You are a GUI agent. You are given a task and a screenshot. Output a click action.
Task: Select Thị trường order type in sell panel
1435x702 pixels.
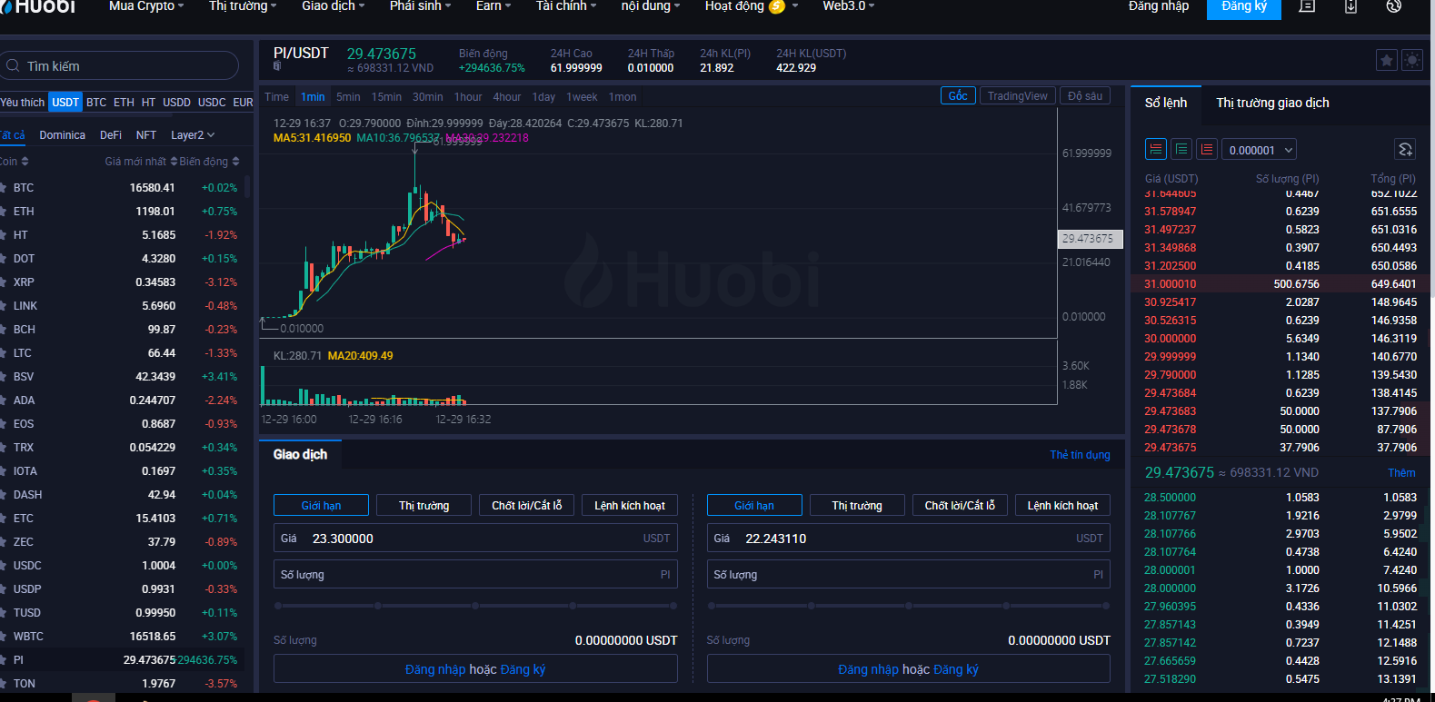click(x=857, y=505)
